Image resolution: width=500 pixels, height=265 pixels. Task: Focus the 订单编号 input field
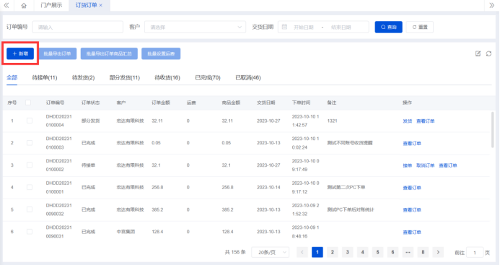click(77, 27)
